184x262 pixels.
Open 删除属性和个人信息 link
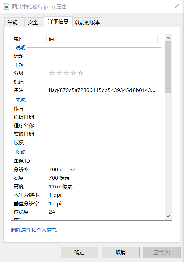coord(34,230)
